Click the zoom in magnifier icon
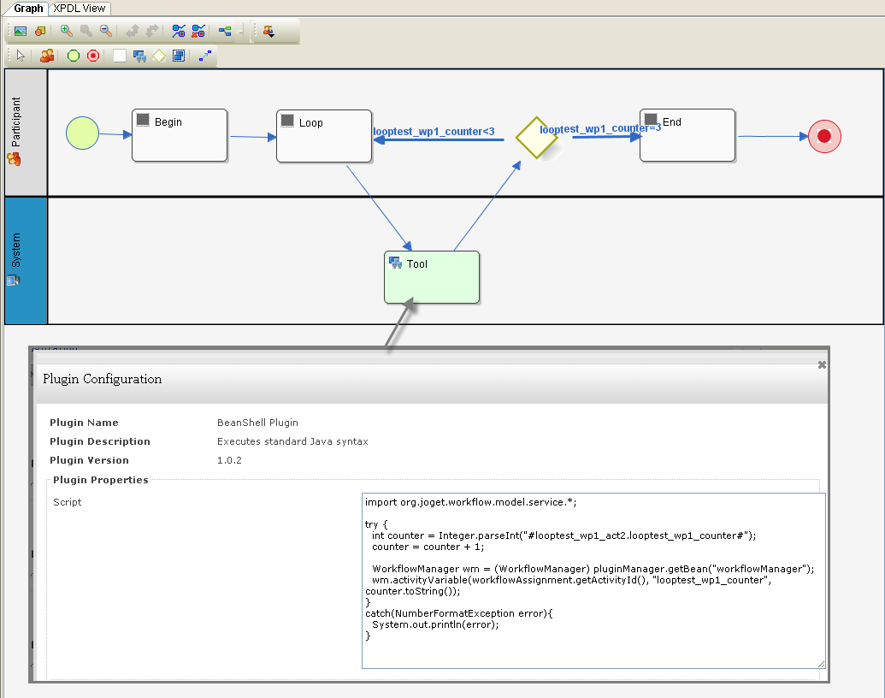Image resolution: width=885 pixels, height=698 pixels. click(66, 31)
